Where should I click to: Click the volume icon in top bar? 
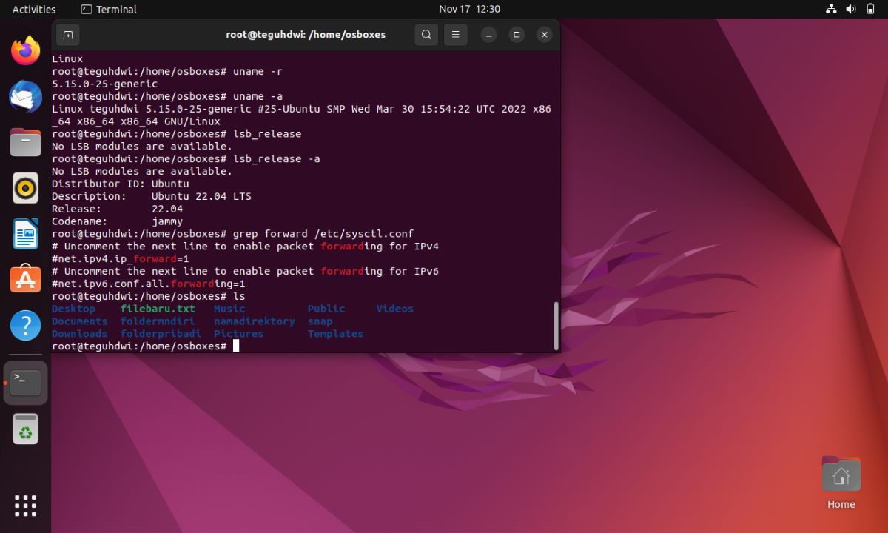851,9
